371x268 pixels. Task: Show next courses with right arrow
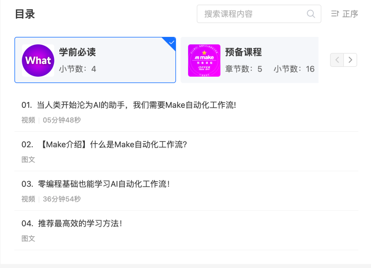(x=350, y=60)
